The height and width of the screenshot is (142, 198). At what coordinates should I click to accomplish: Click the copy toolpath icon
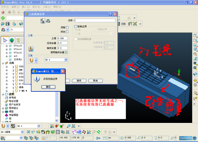pyautogui.click(x=63, y=132)
